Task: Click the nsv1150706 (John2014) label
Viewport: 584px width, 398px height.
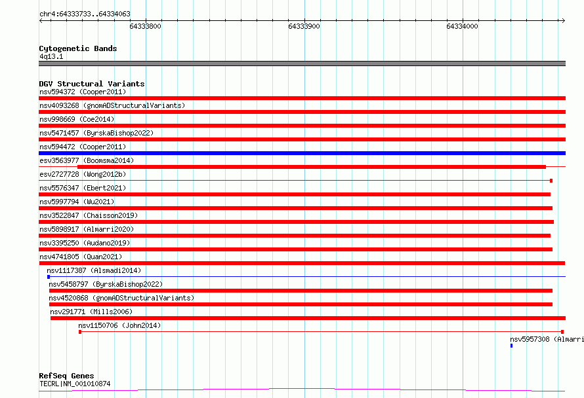Action: click(119, 325)
